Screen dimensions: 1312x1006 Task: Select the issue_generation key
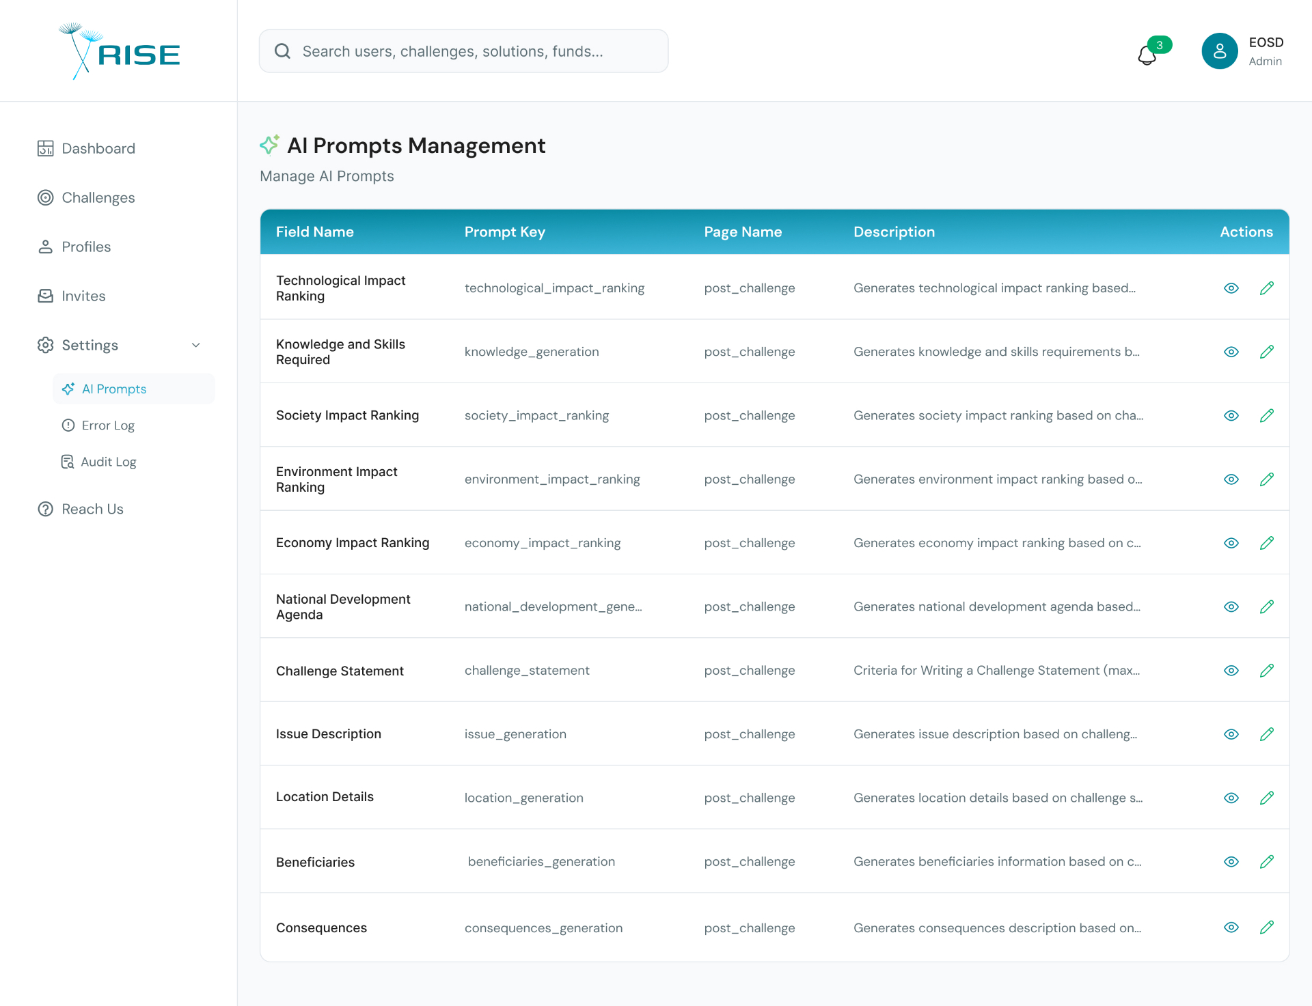515,734
